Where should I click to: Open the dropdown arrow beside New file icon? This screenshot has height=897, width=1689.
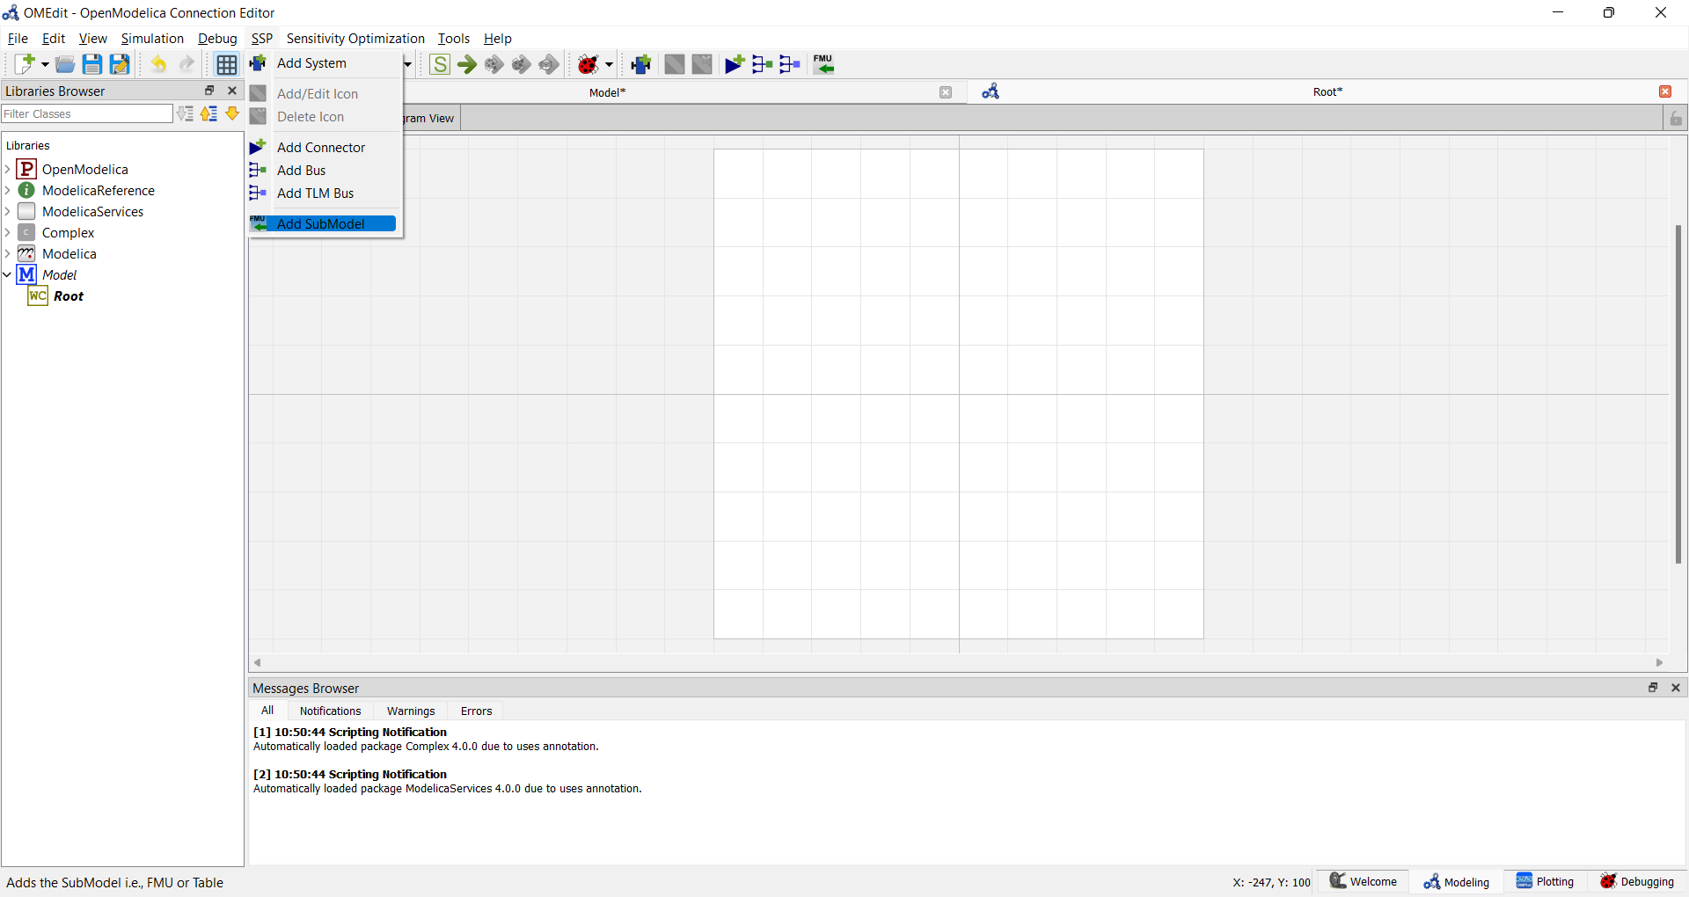coord(45,64)
